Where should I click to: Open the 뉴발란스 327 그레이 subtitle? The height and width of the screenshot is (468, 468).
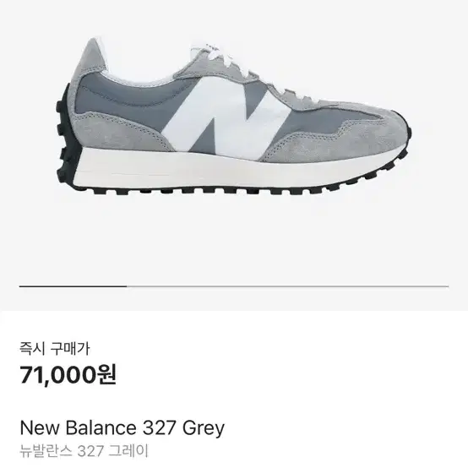coord(84,451)
